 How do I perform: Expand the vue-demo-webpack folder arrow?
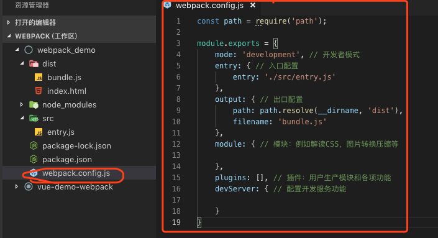coord(17,186)
